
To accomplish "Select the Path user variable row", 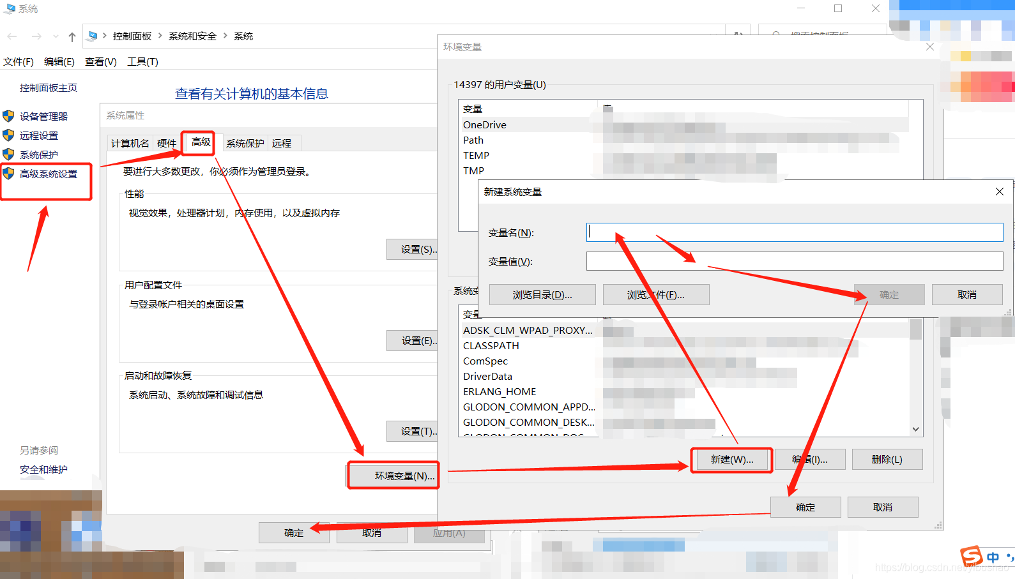I will tap(685, 140).
